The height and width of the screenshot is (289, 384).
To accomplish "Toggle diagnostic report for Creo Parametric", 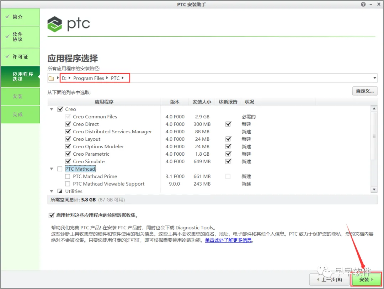I will 228,154.
